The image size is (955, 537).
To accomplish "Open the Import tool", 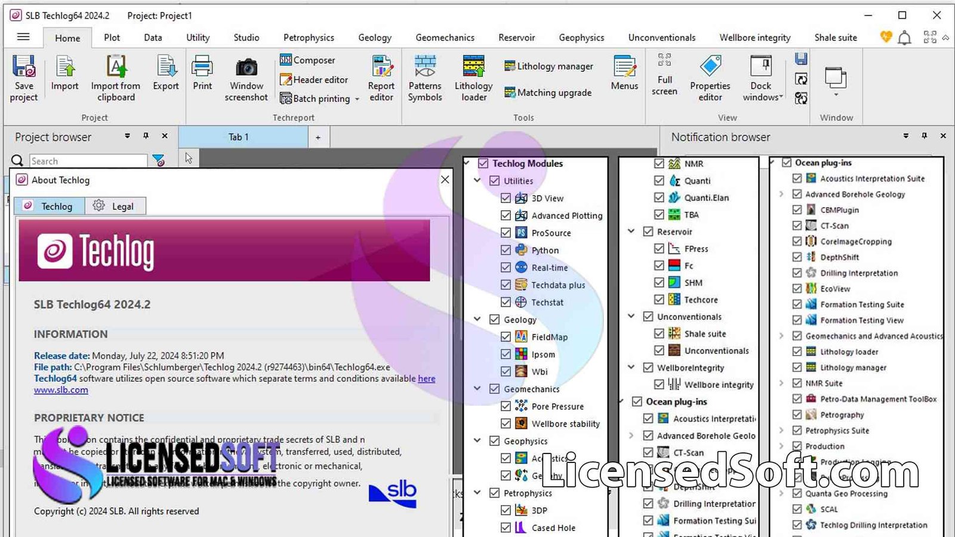I will coord(64,73).
